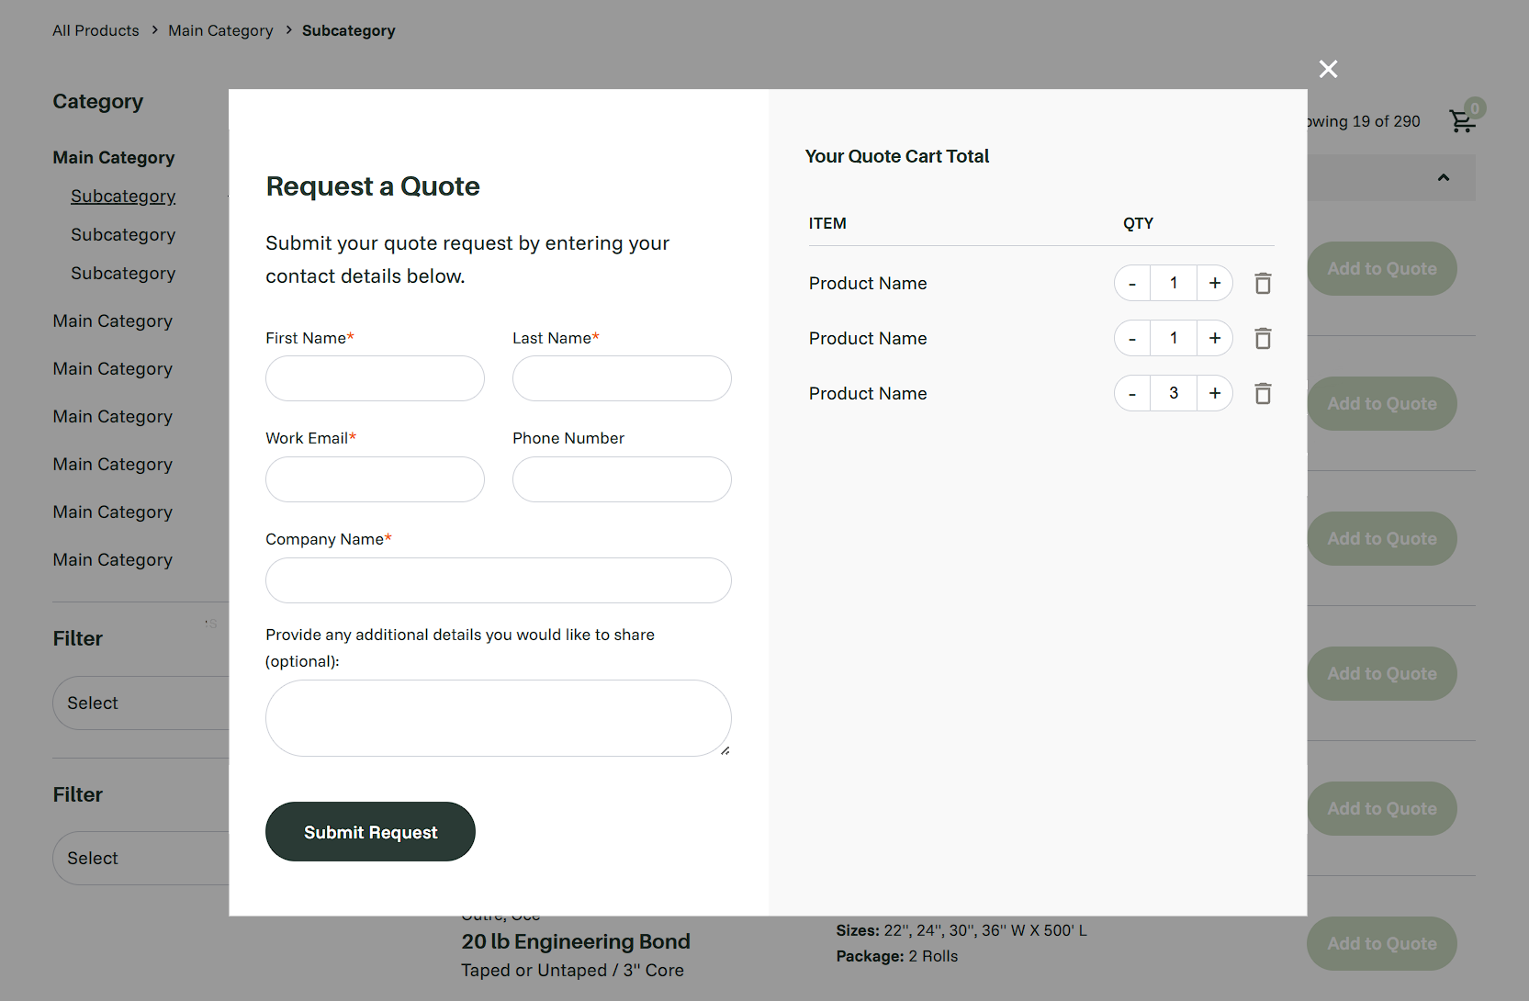Open the first Filter Select dropdown
Screen dimensions: 1529x1001
click(x=147, y=703)
